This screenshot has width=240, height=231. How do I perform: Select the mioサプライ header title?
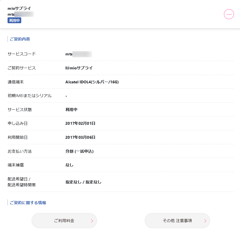pyautogui.click(x=19, y=8)
